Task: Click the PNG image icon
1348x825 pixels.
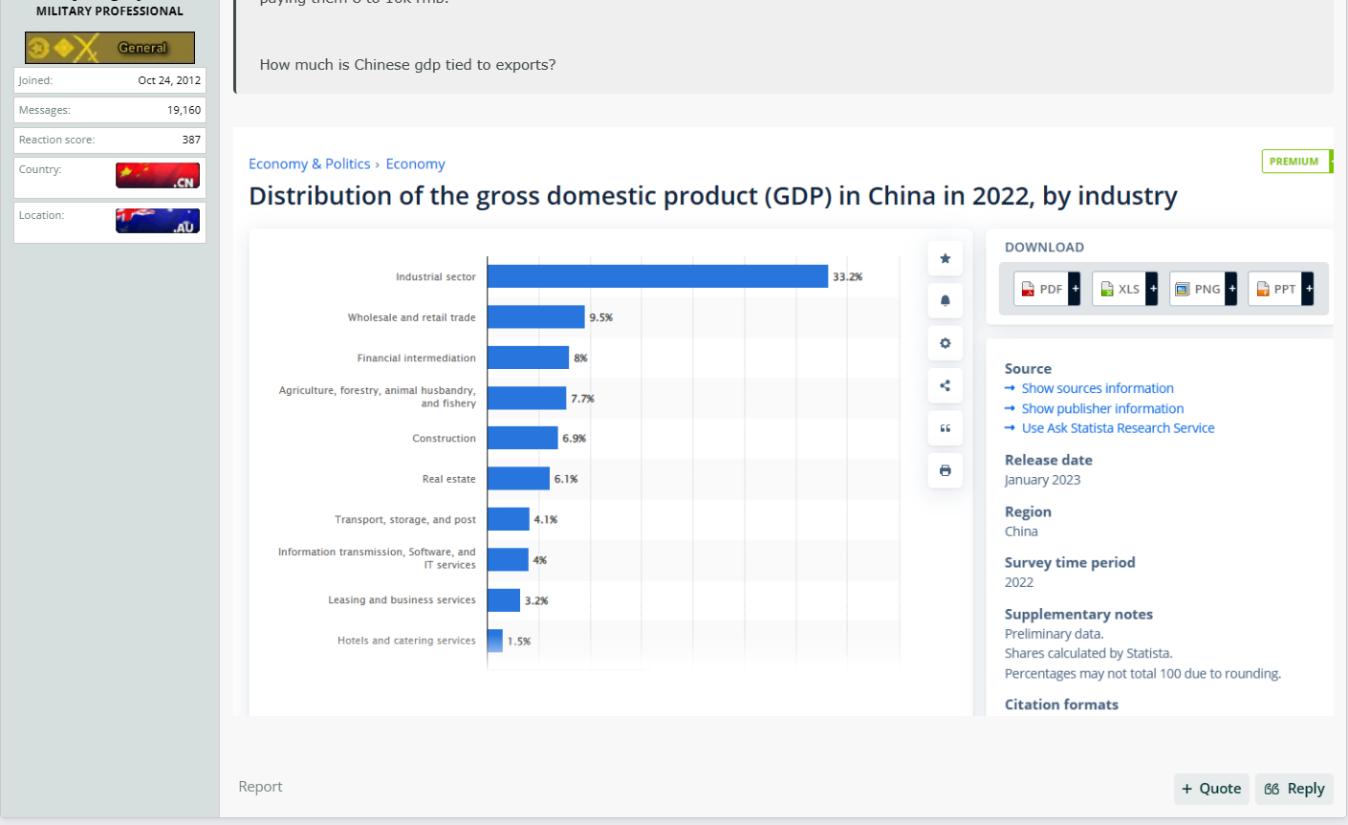Action: click(1183, 289)
